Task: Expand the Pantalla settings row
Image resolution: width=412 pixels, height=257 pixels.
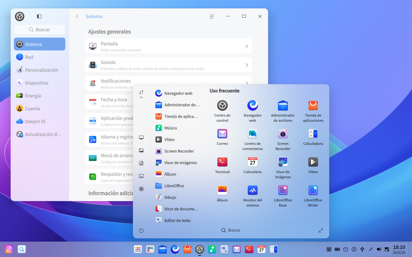Action: click(x=168, y=46)
